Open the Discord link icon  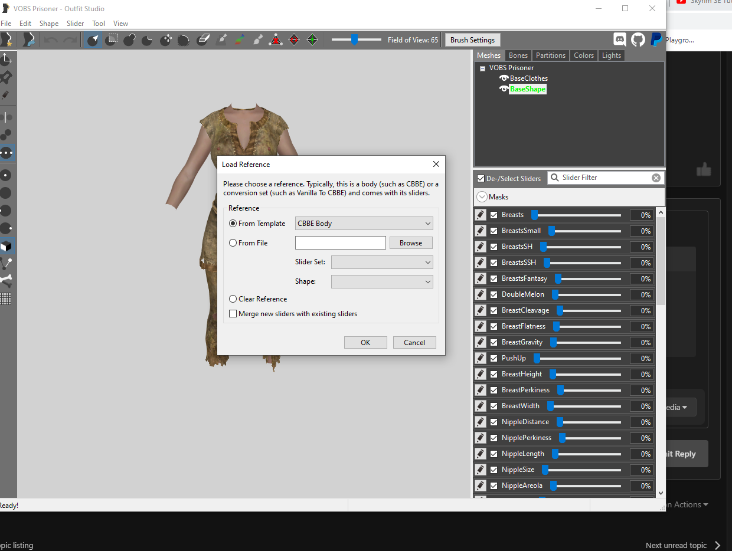(x=620, y=40)
